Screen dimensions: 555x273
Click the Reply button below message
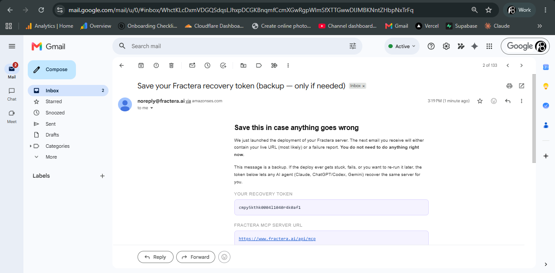(155, 257)
